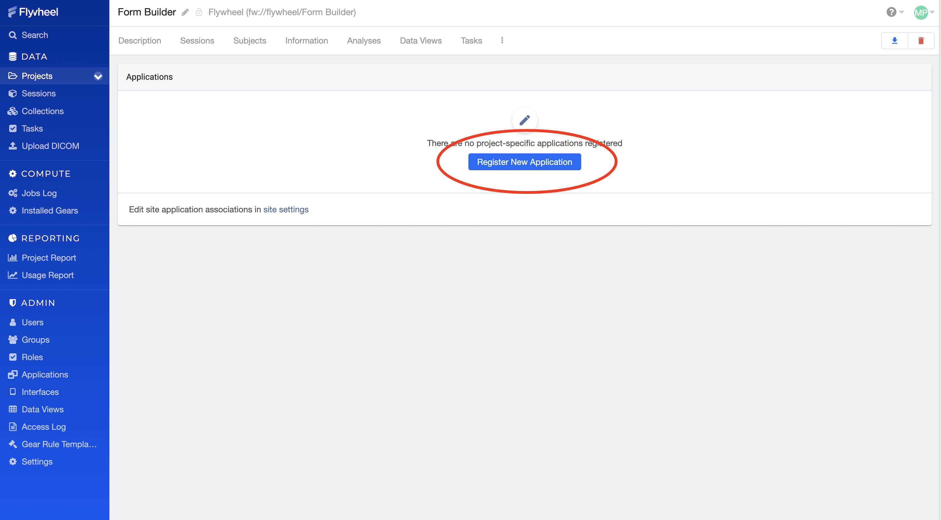Click the Projects folder icon

(13, 76)
